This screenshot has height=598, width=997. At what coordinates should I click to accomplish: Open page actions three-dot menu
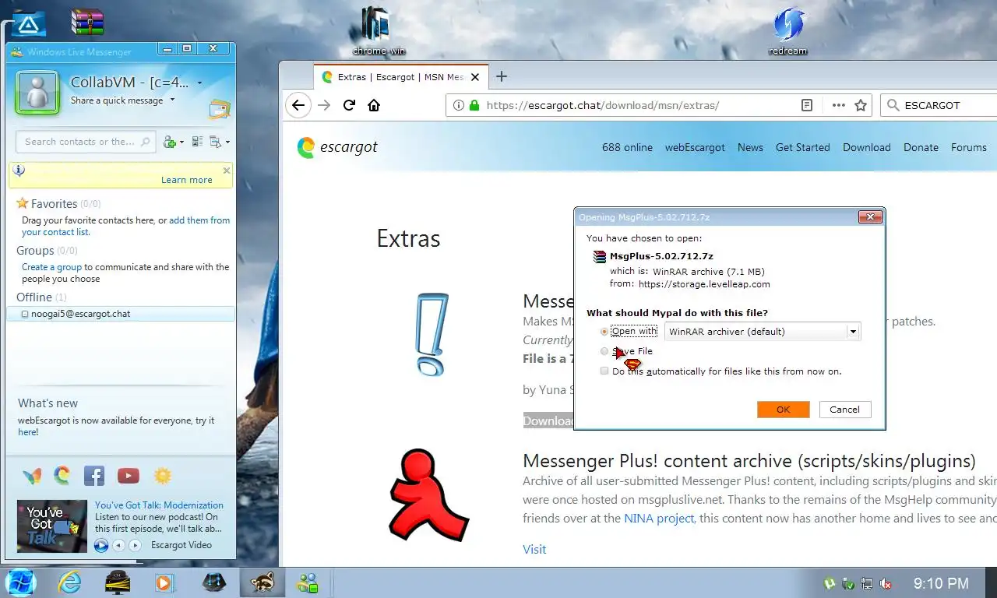tap(838, 105)
